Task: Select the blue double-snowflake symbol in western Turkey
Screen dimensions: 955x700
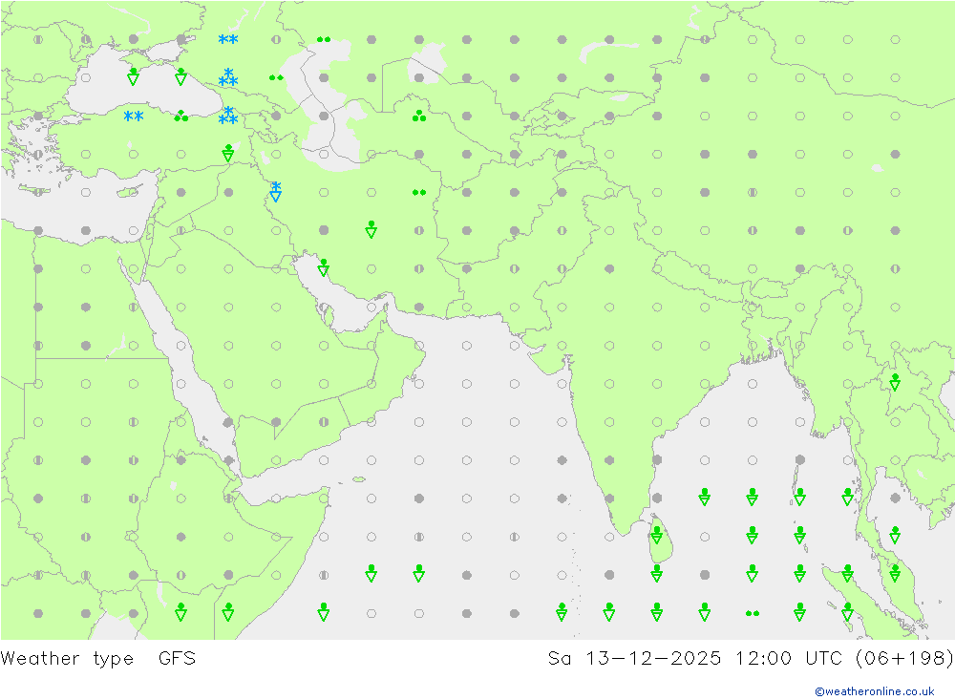Action: pyautogui.click(x=134, y=116)
